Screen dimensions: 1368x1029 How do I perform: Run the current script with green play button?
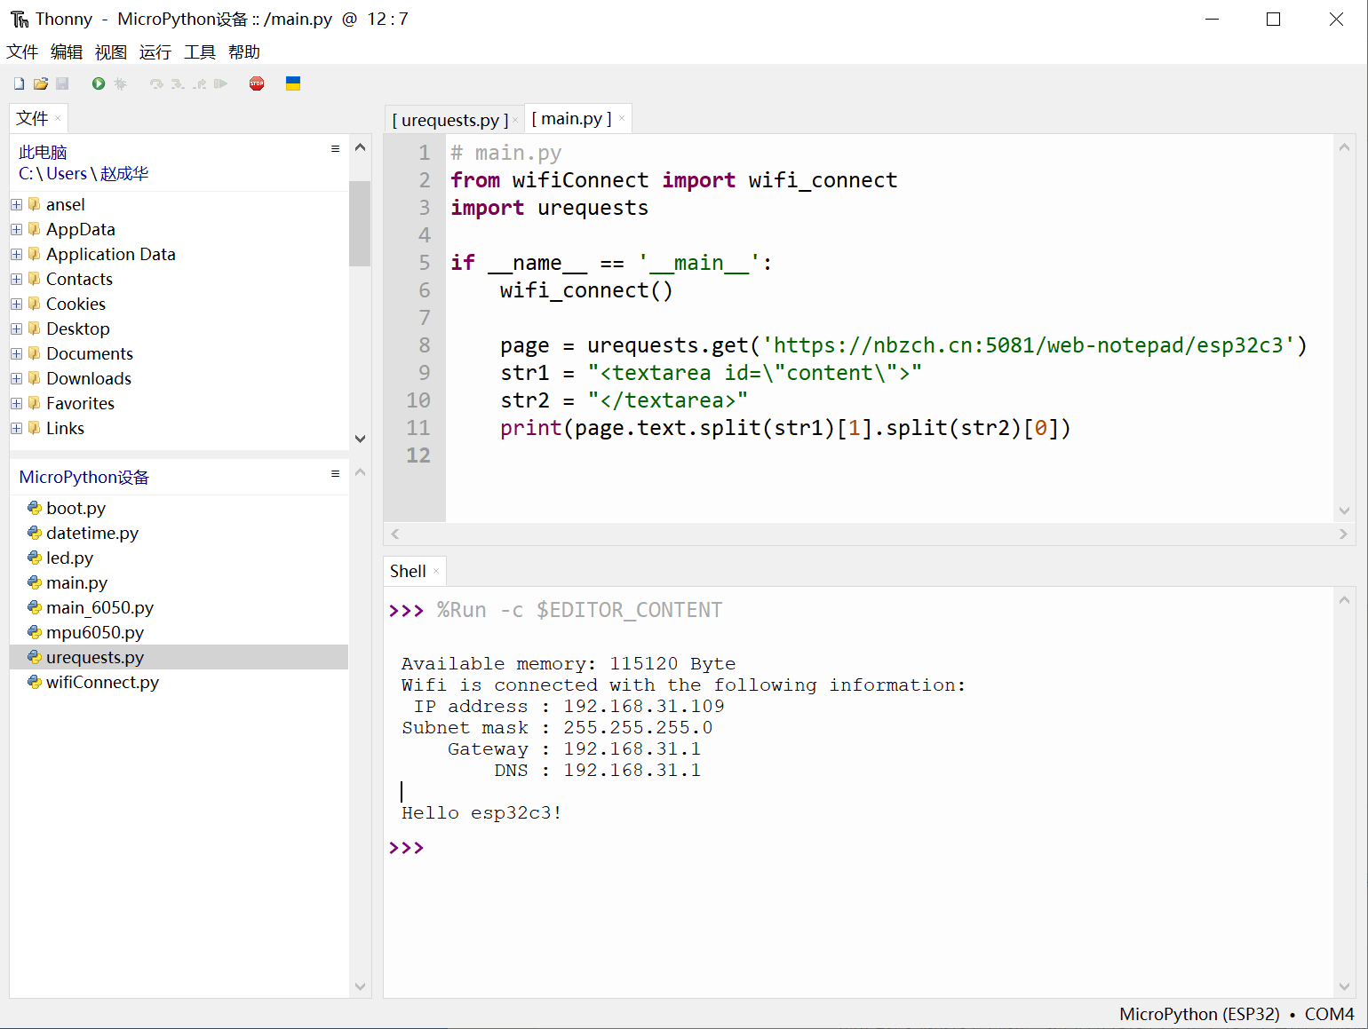tap(99, 83)
